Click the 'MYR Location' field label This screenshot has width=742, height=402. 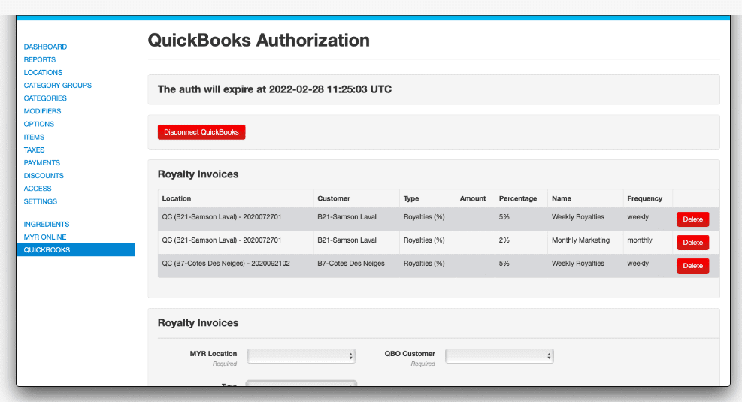click(x=214, y=354)
